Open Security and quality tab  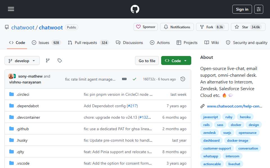(x=247, y=43)
